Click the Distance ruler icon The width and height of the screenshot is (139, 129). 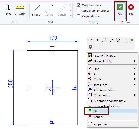[20, 7]
